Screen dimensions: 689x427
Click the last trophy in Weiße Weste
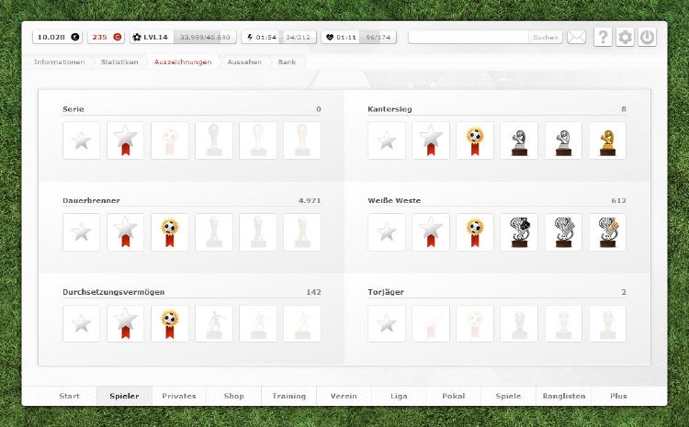[607, 232]
